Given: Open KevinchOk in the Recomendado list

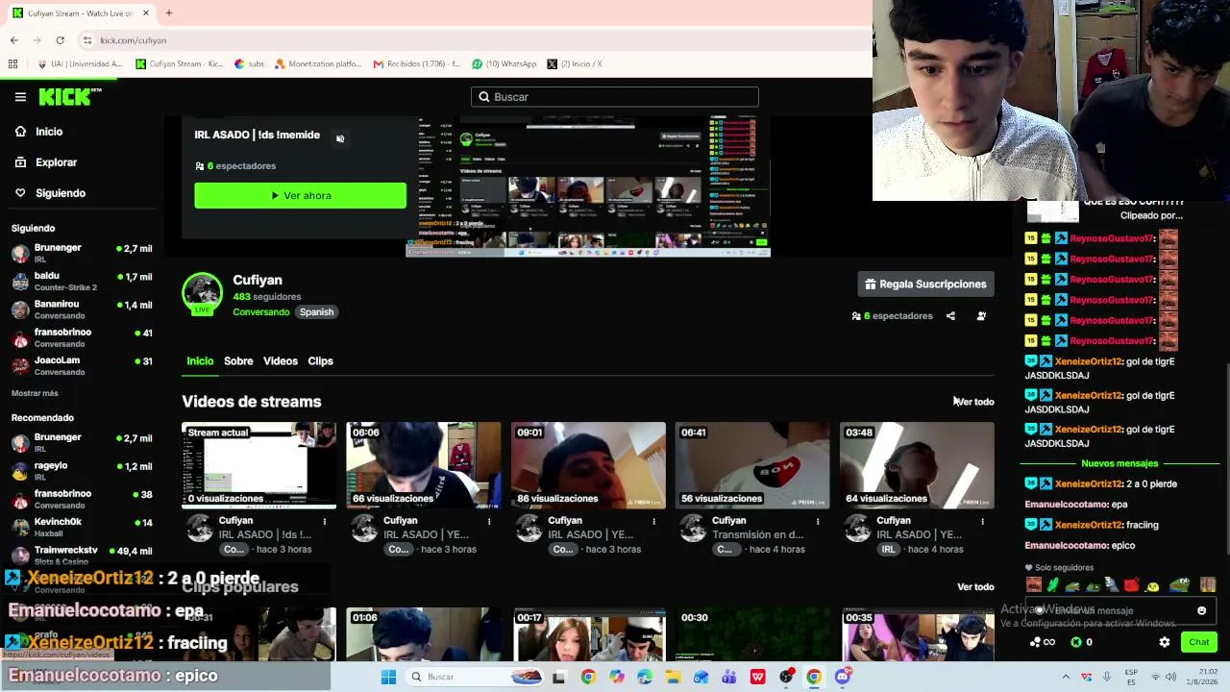Looking at the screenshot, I should [x=82, y=527].
